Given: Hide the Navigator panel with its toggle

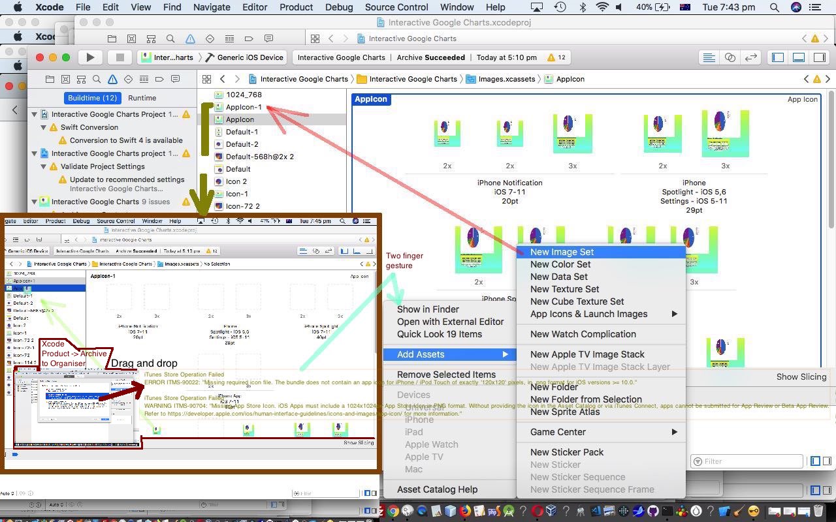Looking at the screenshot, I should click(777, 57).
